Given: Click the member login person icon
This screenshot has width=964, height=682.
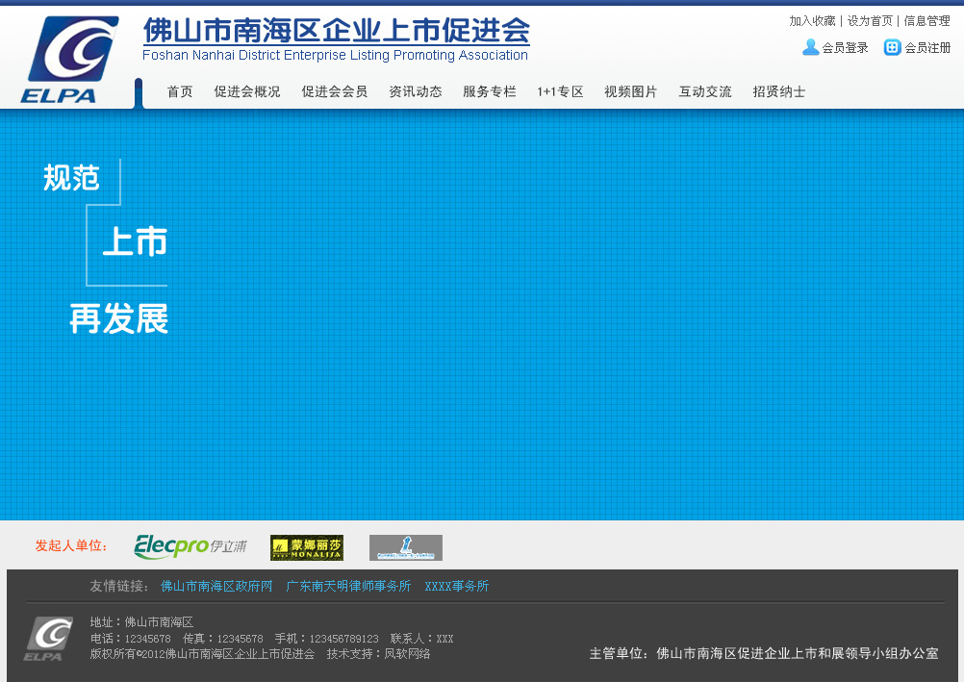Looking at the screenshot, I should (x=810, y=47).
